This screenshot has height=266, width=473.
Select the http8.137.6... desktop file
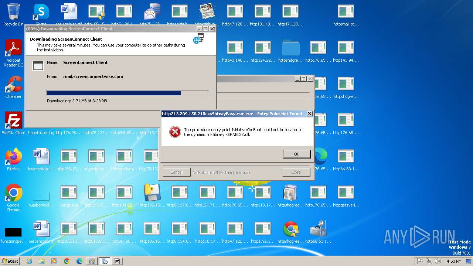pyautogui.click(x=180, y=196)
